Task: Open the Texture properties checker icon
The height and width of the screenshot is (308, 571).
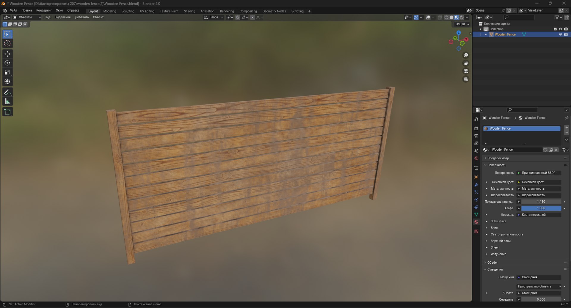Action: tap(476, 231)
